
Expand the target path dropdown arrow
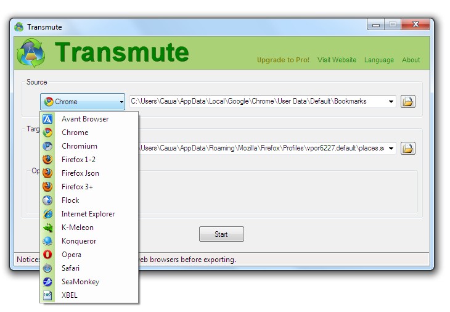391,149
